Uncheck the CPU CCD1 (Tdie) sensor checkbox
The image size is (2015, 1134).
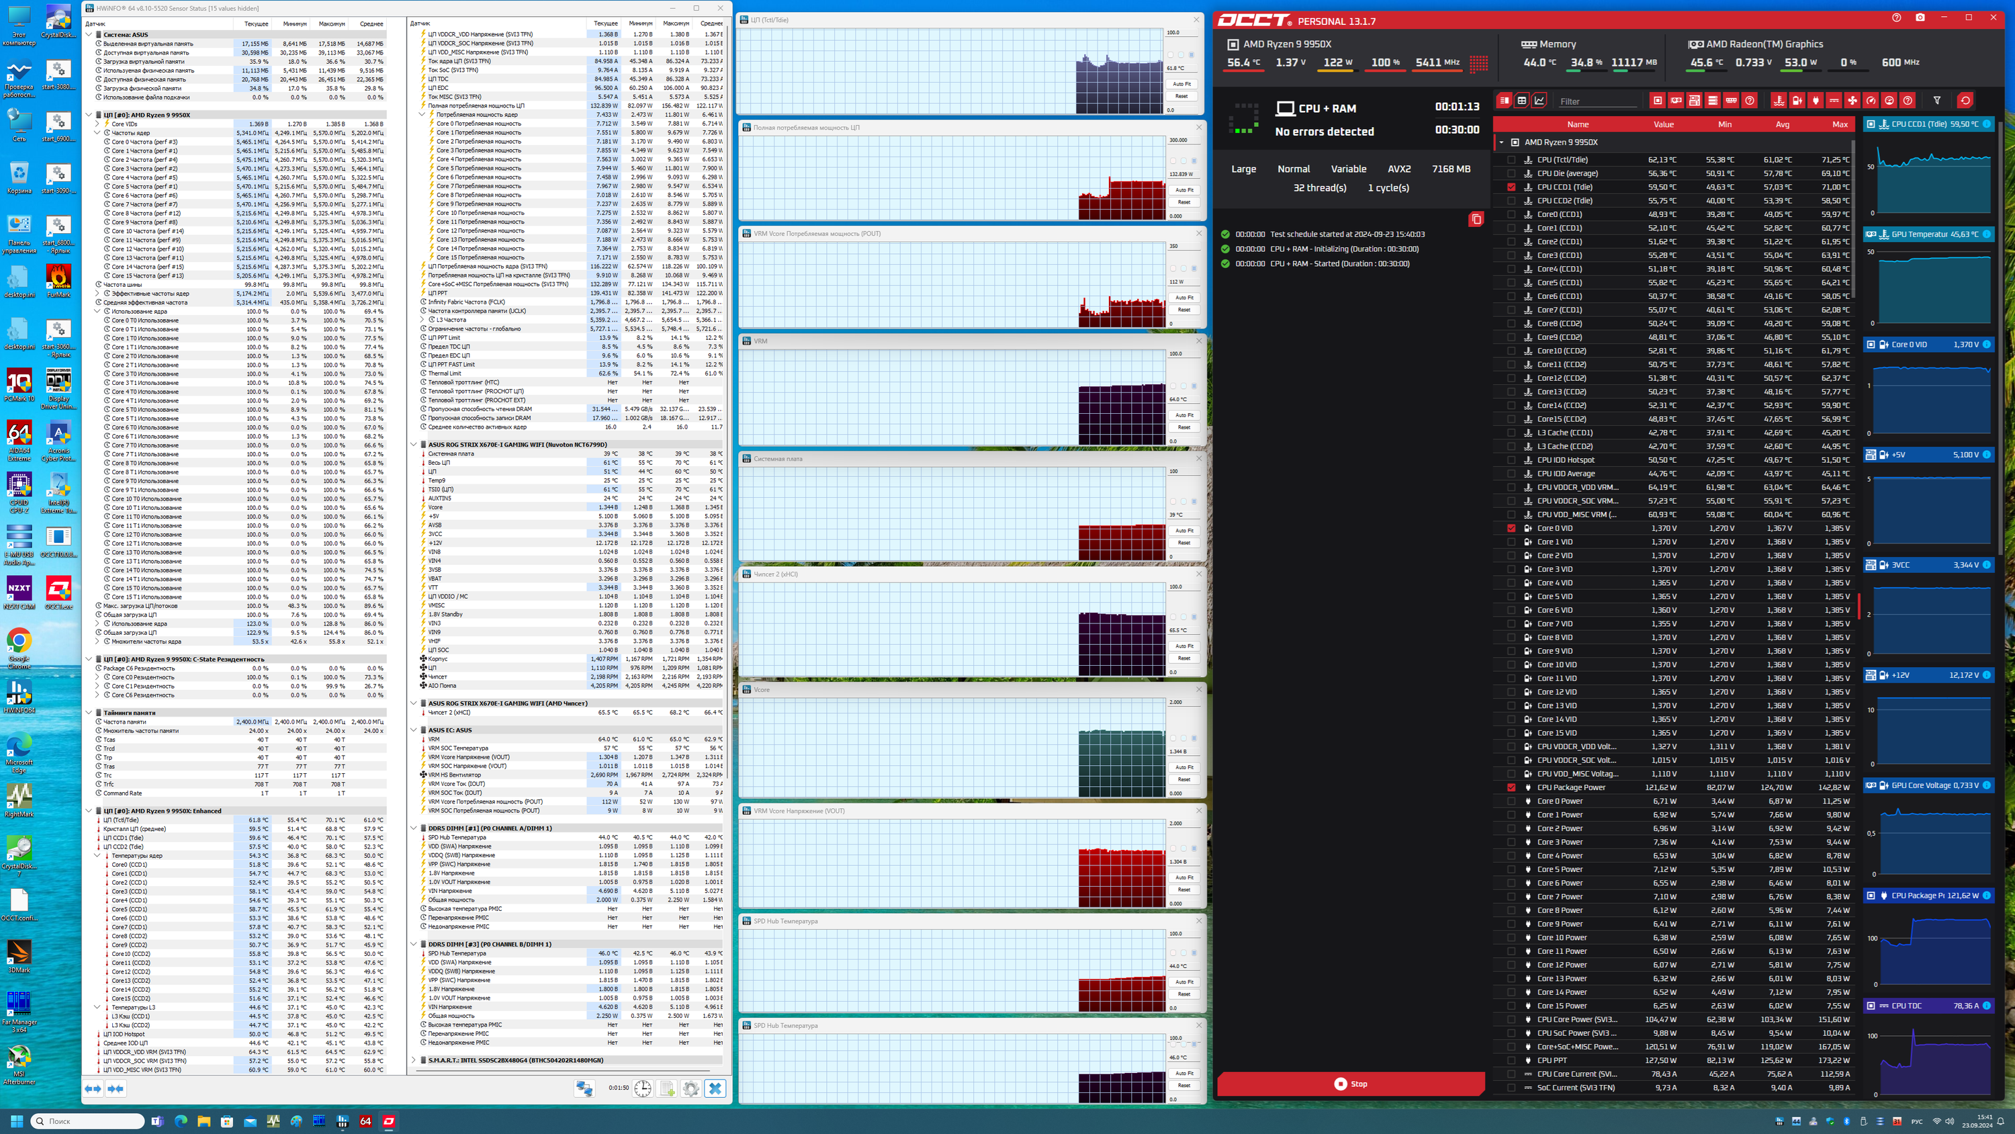pos(1511,187)
